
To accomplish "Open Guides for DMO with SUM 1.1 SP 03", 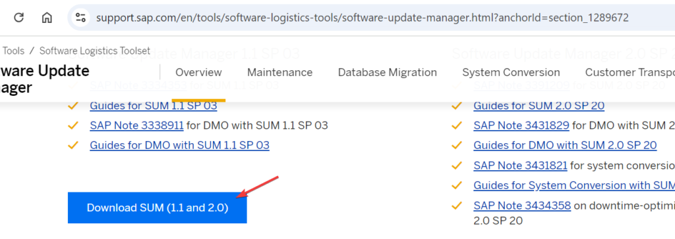I will click(x=179, y=145).
